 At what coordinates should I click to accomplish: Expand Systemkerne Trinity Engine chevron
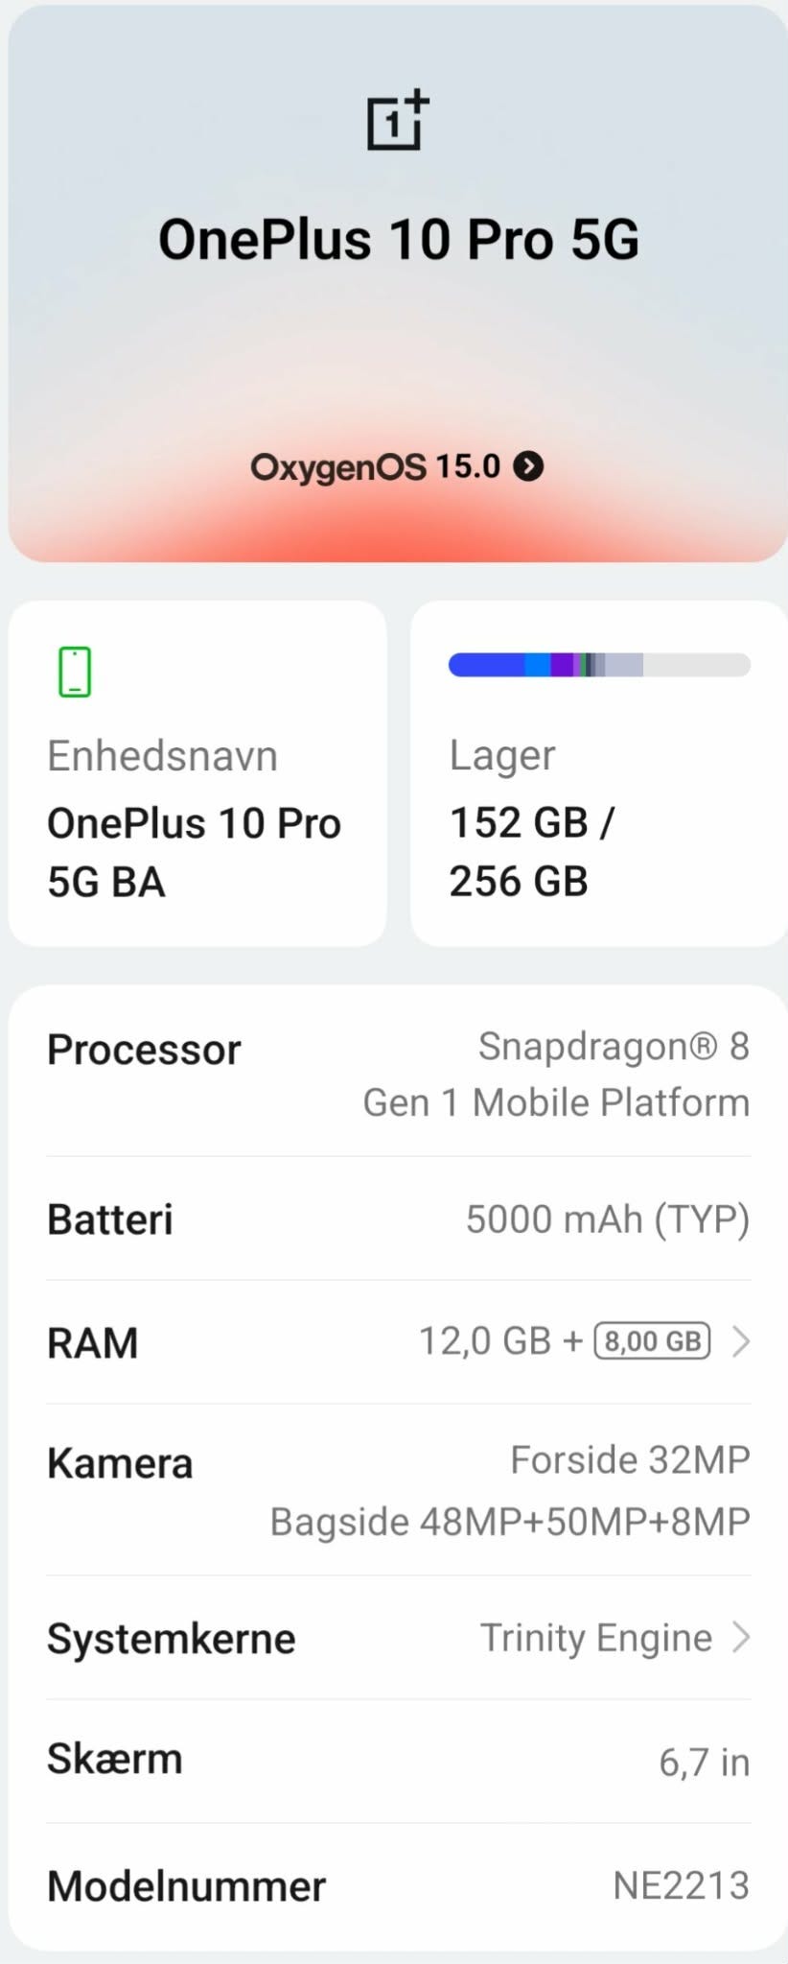pyautogui.click(x=740, y=1638)
